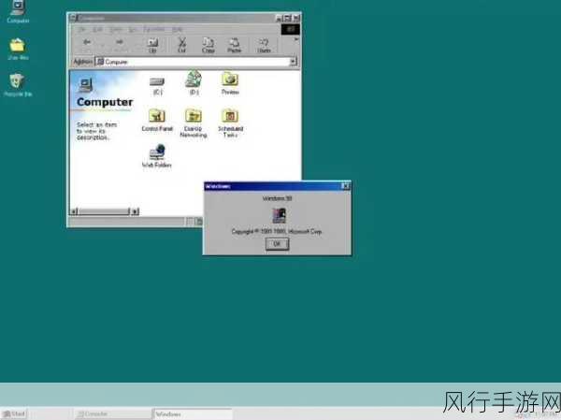Click the left scroll arrow of horizontal scrollbar
This screenshot has height=420, width=561.
[74, 211]
